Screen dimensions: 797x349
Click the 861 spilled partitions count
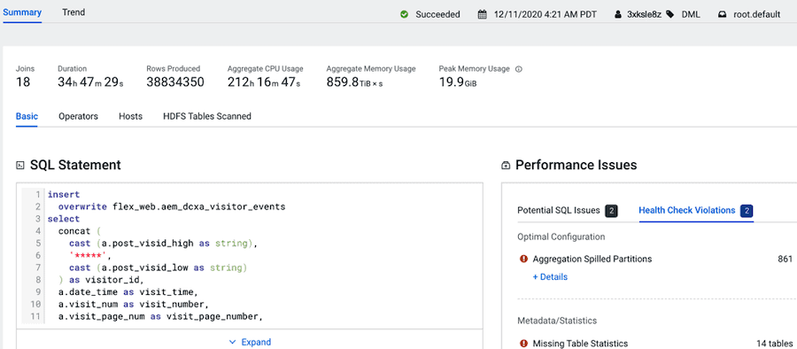(785, 259)
